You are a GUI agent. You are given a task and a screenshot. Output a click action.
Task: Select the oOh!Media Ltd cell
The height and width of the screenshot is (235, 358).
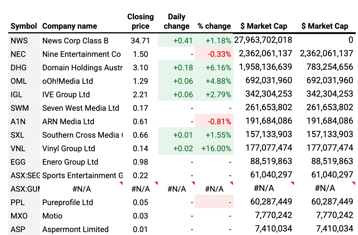pos(82,81)
